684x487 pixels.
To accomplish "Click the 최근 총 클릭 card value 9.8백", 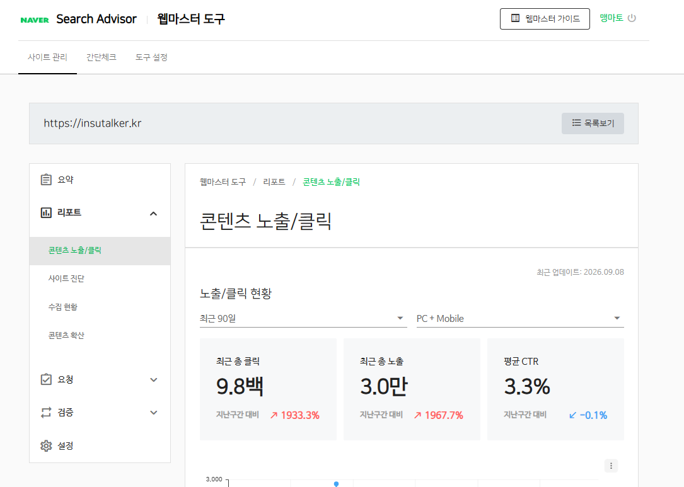I will 240,386.
